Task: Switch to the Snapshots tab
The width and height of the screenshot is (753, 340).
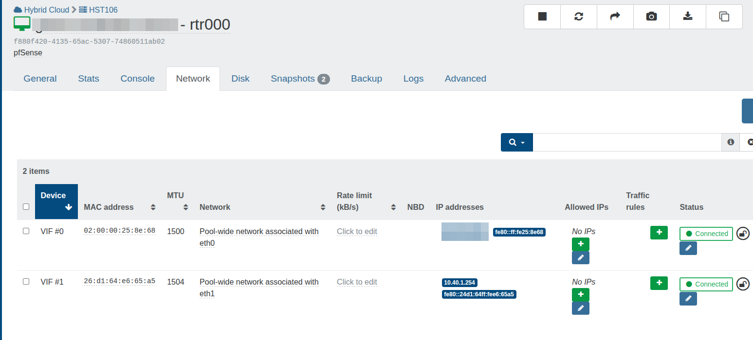Action: [x=300, y=79]
